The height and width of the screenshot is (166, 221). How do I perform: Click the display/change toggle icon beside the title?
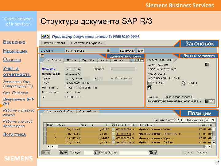[45, 37]
